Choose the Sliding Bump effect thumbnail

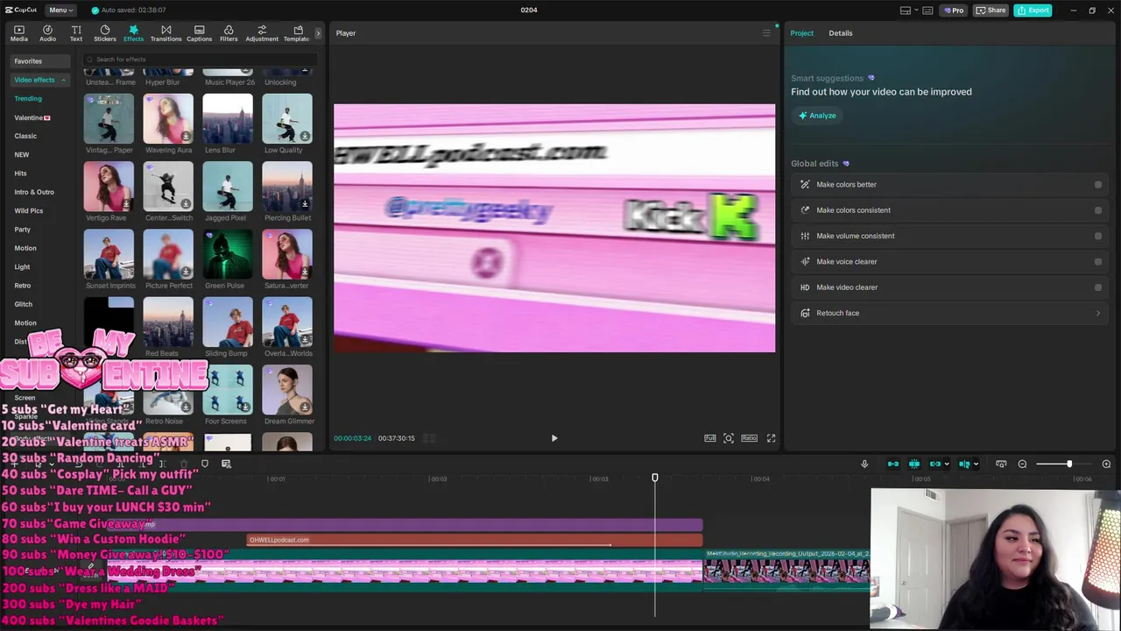tap(228, 322)
